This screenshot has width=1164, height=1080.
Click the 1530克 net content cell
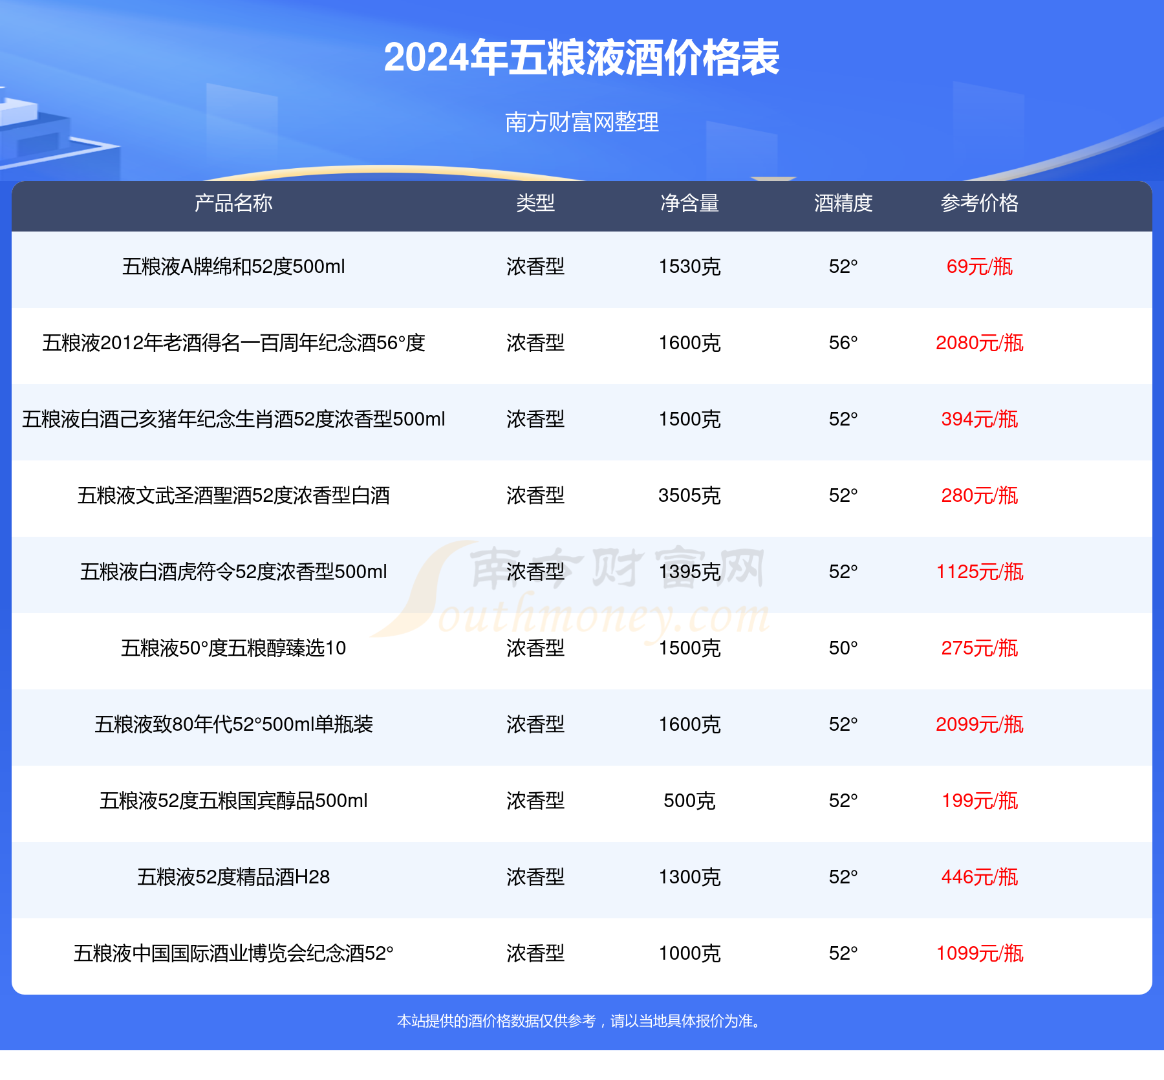coord(689,266)
